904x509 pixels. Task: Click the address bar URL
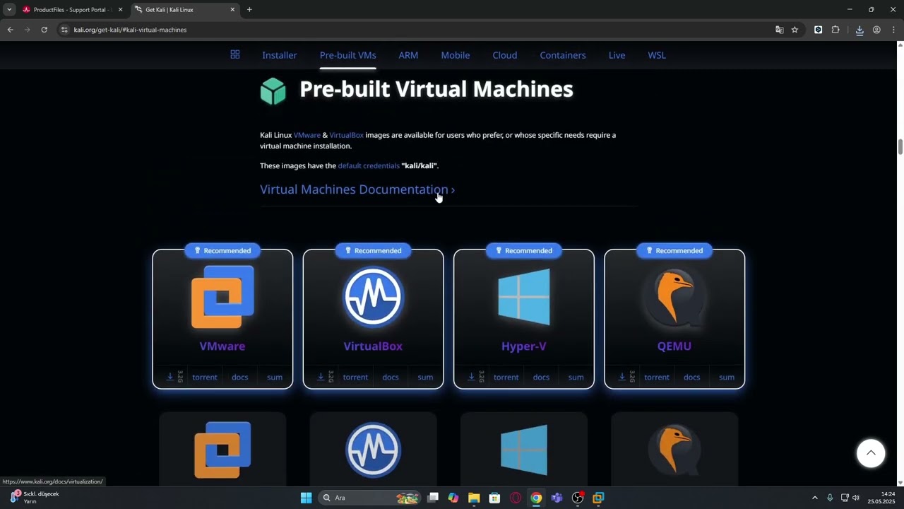pos(130,30)
